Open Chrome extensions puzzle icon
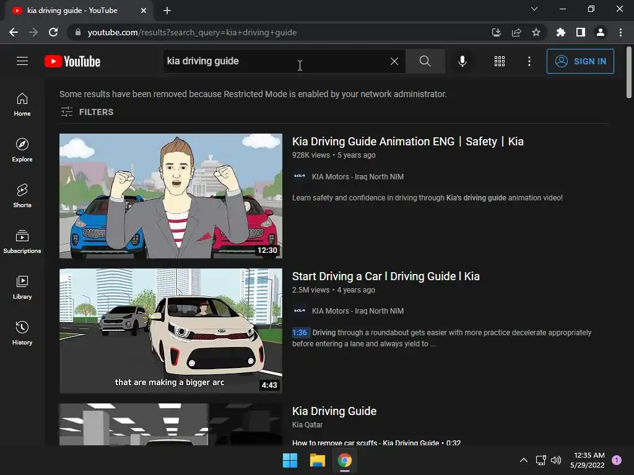The height and width of the screenshot is (475, 634). coord(560,32)
